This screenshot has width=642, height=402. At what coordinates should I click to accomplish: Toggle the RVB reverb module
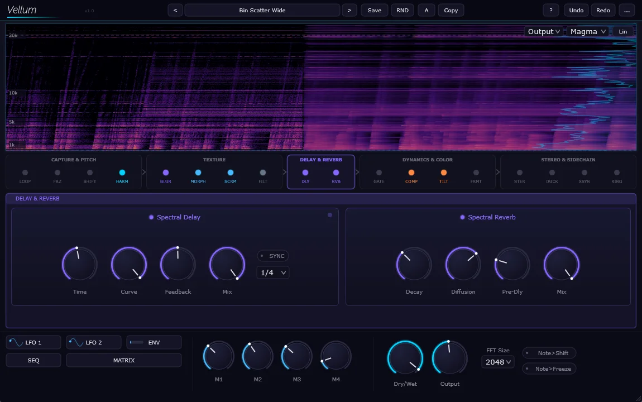[x=336, y=173]
